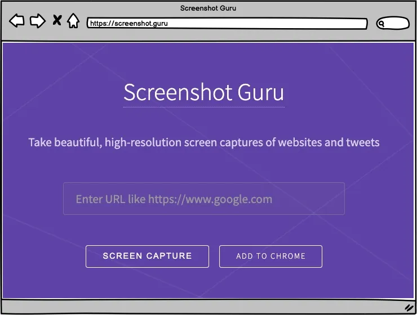
Task: Click the Screenshot Guru heading link
Action: tap(204, 92)
